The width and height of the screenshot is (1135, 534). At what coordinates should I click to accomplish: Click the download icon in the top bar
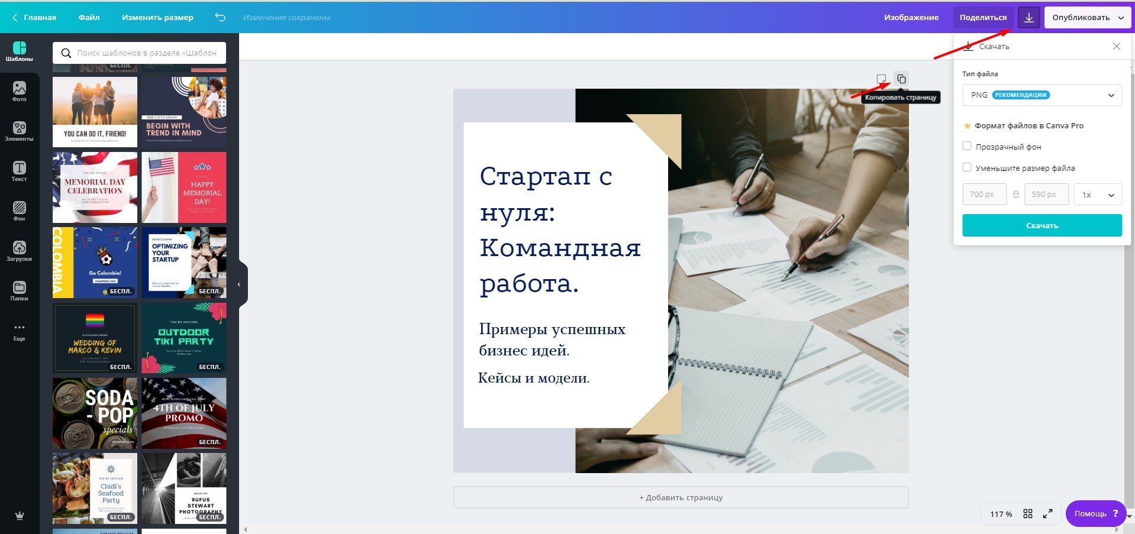[1029, 17]
